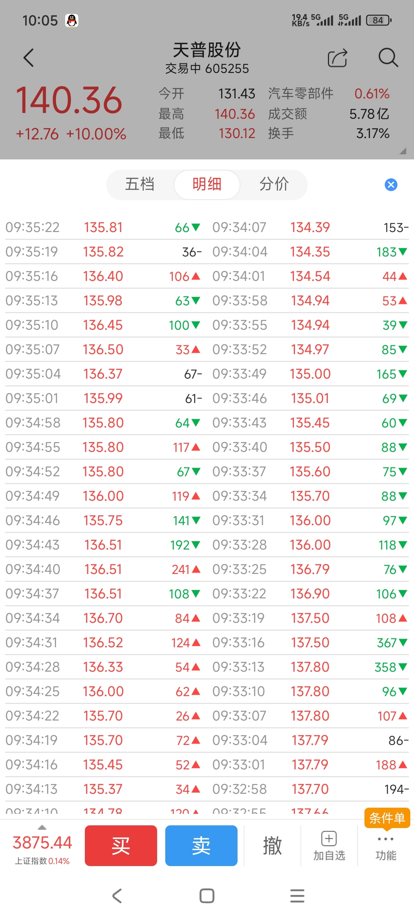Close the detail panel with blue X
The height and width of the screenshot is (920, 414).
[x=391, y=185]
